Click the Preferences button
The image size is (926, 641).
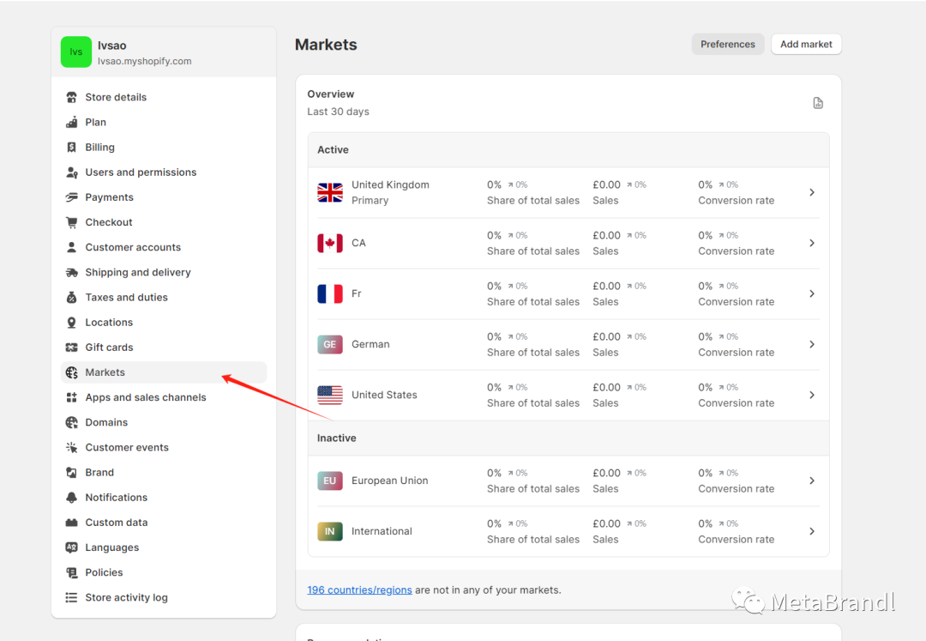click(728, 45)
